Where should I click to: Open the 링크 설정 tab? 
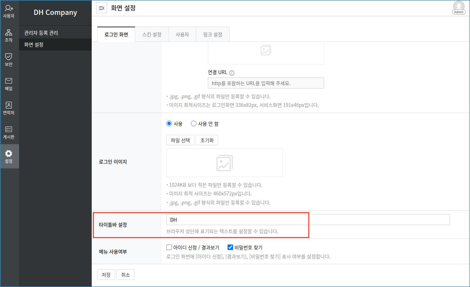(x=213, y=35)
